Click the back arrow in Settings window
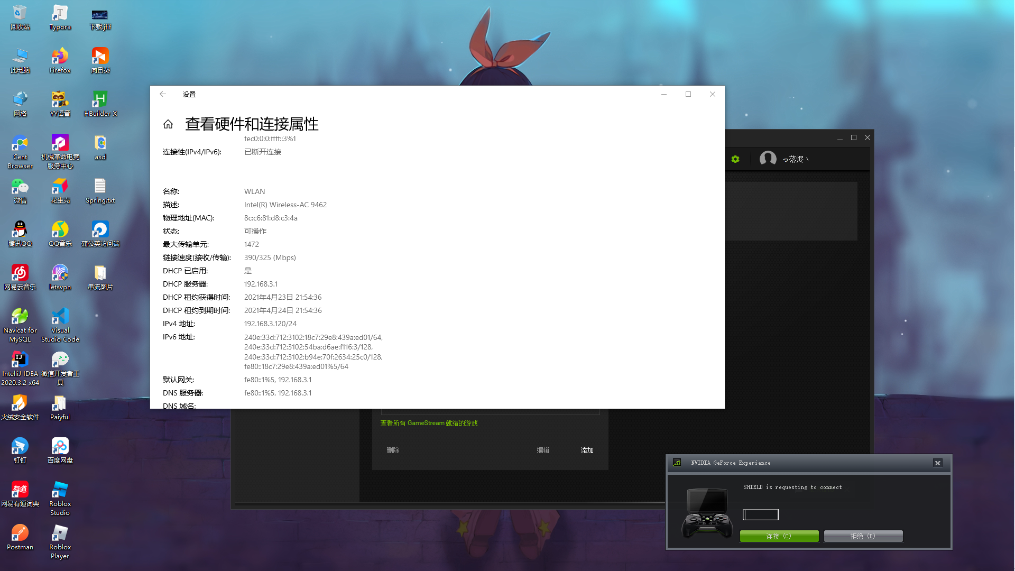Image resolution: width=1015 pixels, height=571 pixels. [163, 94]
